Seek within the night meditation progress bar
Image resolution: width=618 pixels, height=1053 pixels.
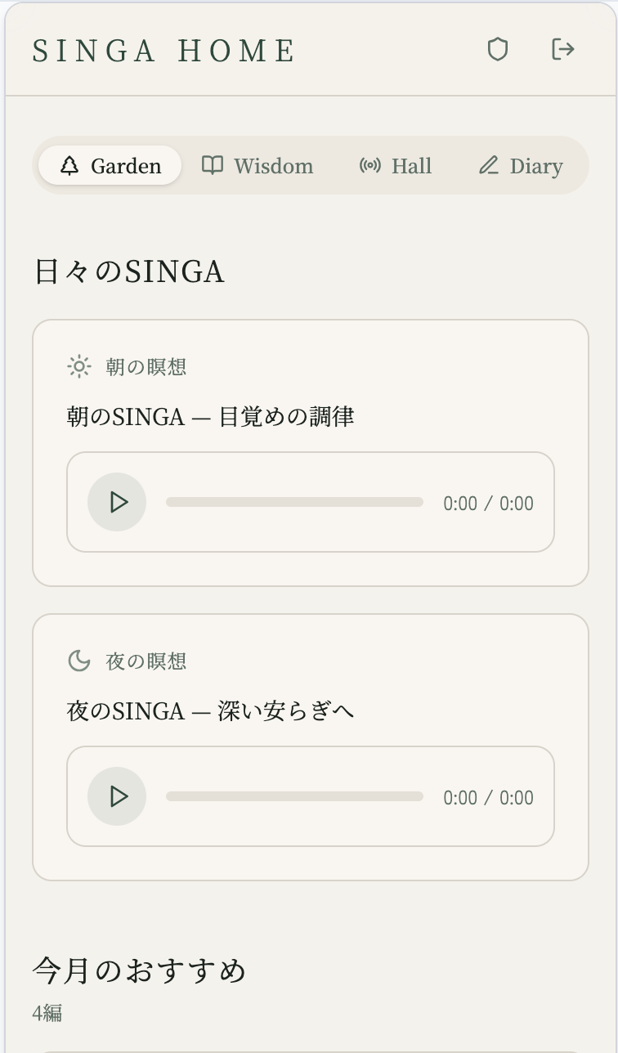coord(294,796)
